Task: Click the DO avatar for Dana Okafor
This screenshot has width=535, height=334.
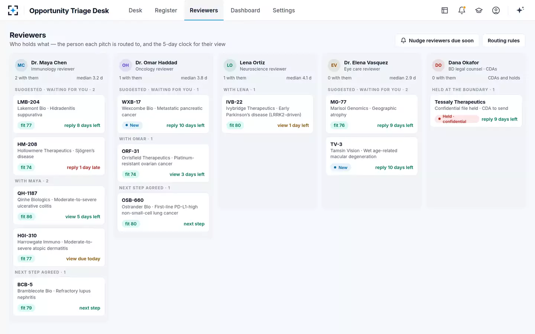Action: (438, 65)
